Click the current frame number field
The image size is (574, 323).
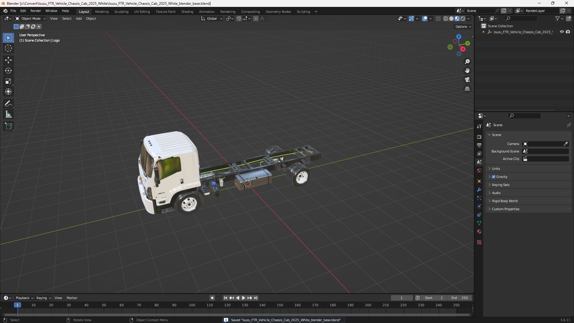pos(402,298)
